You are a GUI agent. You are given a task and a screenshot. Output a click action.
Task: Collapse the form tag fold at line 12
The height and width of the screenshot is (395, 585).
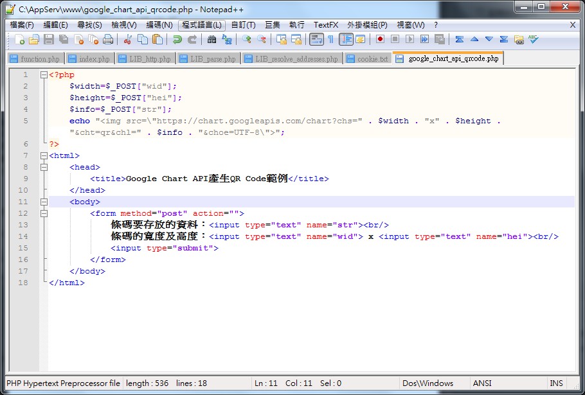[44, 213]
